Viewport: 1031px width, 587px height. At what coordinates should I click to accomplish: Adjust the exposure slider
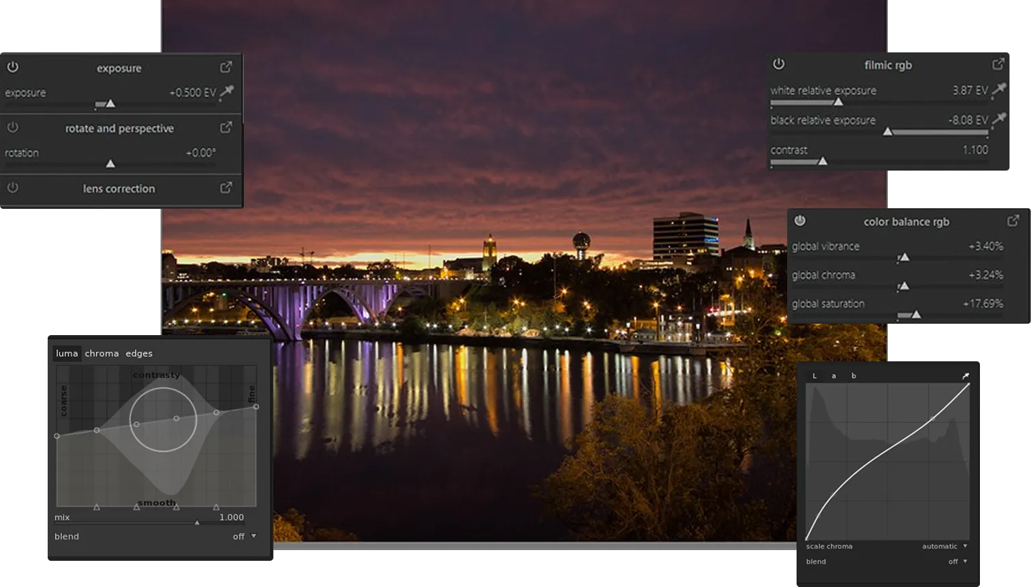(110, 104)
